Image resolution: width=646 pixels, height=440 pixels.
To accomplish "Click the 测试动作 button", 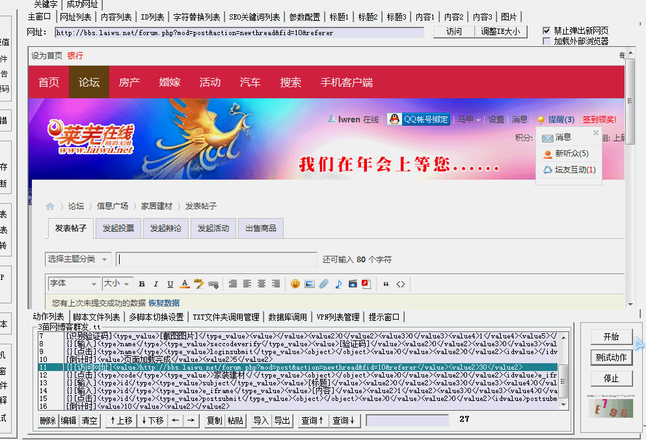I will (x=611, y=357).
